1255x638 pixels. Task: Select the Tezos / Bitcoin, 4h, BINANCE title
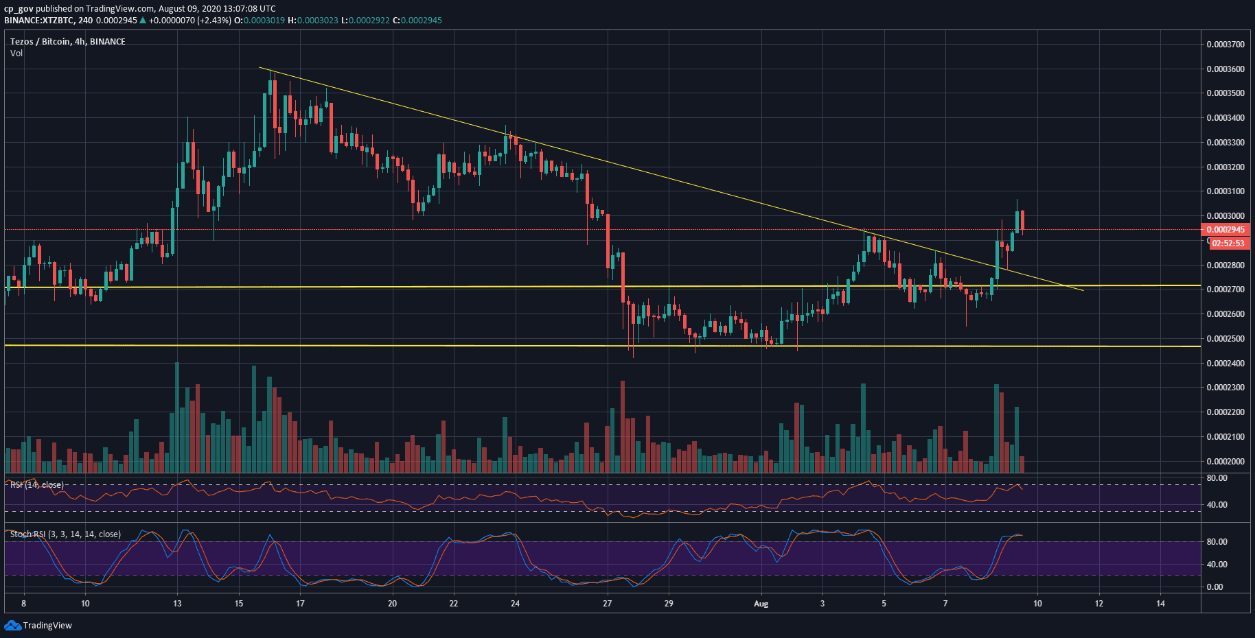click(x=68, y=41)
